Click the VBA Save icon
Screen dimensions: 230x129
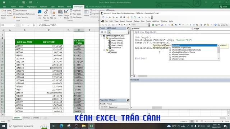click(x=162, y=25)
